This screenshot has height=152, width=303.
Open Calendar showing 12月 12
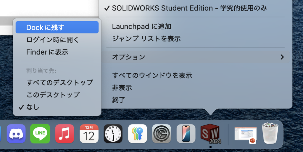coord(89,134)
